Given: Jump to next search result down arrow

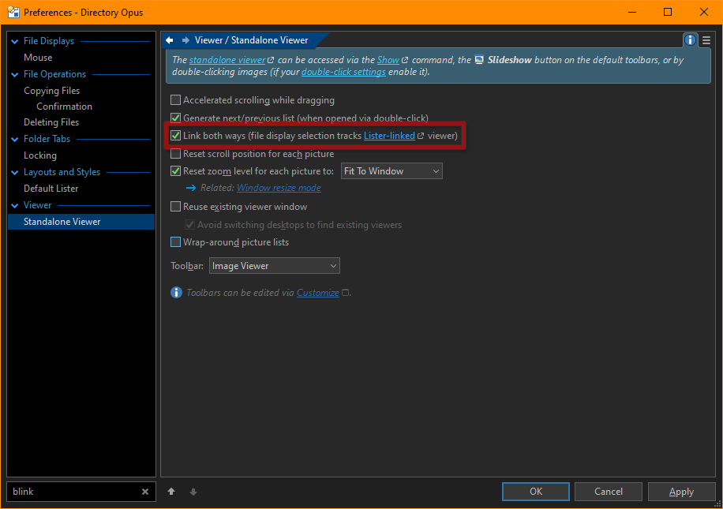Looking at the screenshot, I should click(x=193, y=492).
